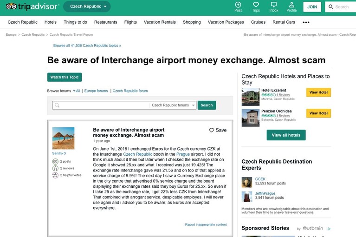Click the reviews badge icon under Sandro S

55,168
